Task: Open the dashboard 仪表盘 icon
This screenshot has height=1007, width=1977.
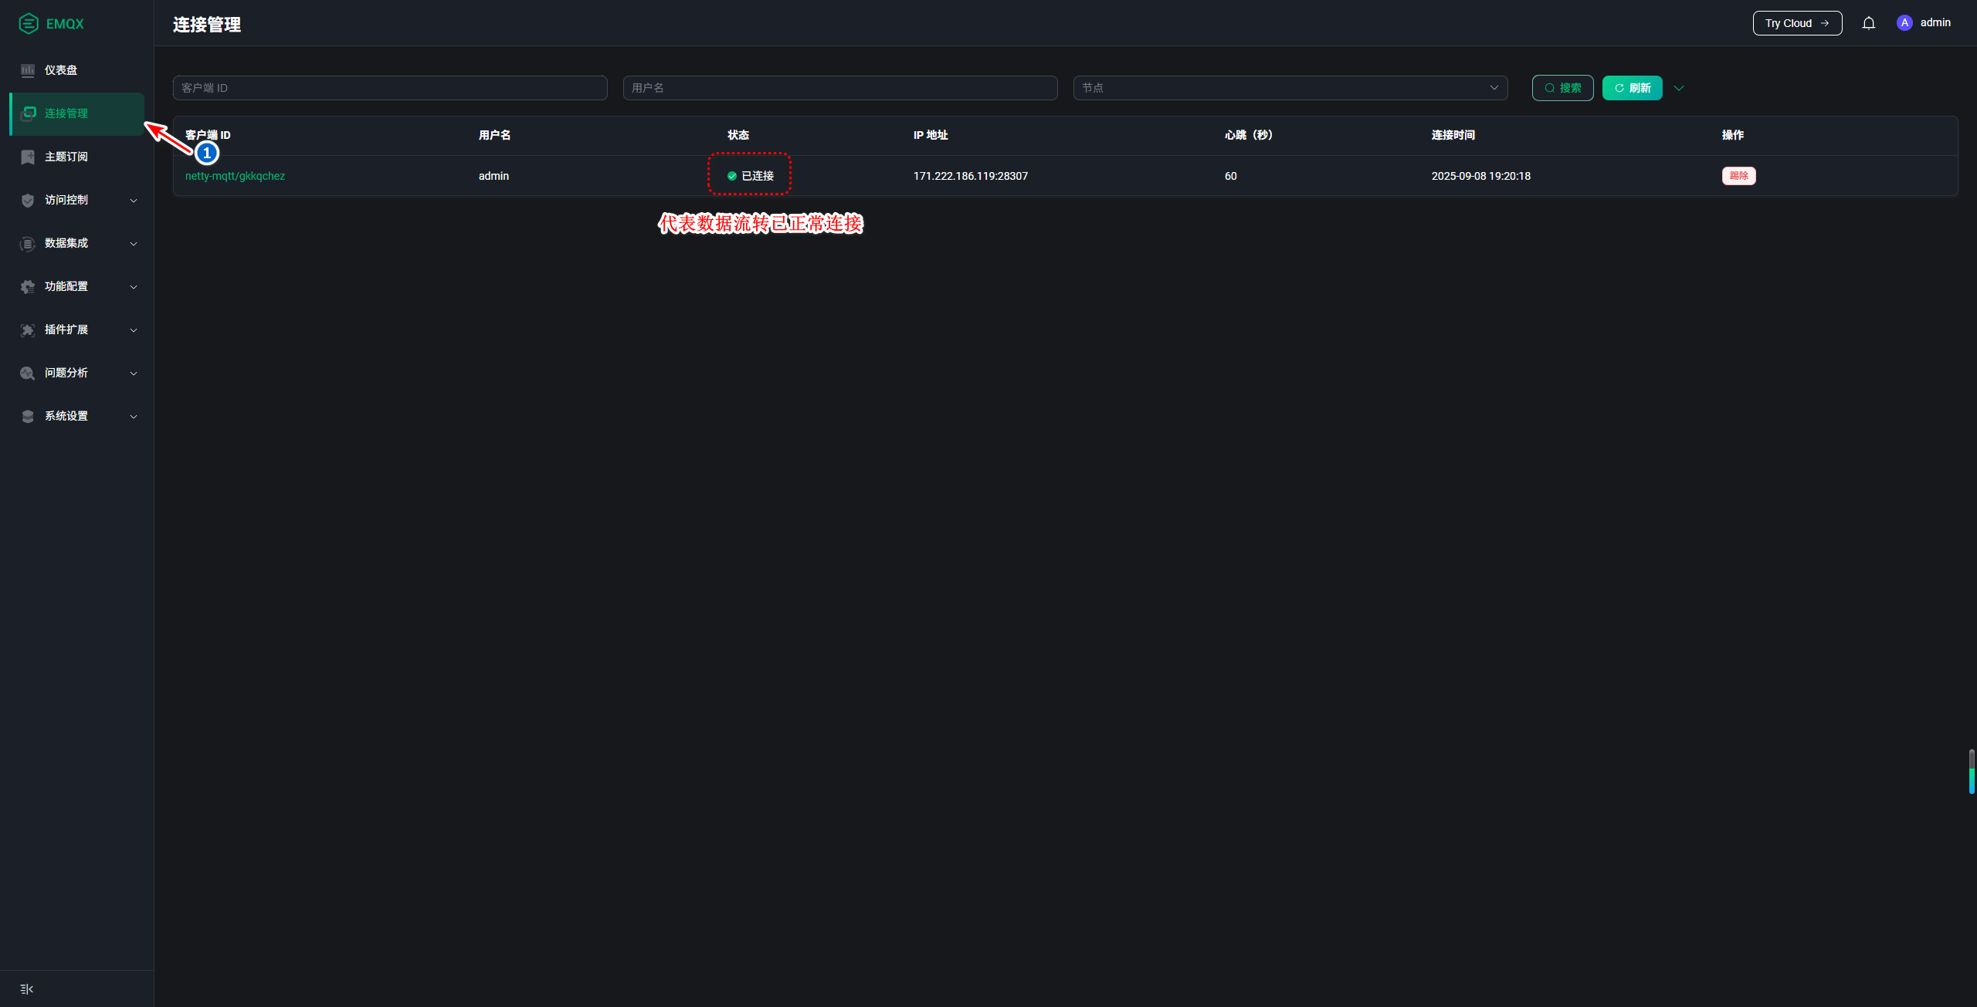Action: click(28, 70)
